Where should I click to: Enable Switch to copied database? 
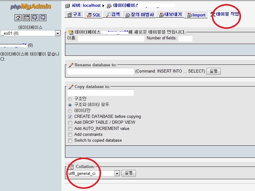pos(70,140)
